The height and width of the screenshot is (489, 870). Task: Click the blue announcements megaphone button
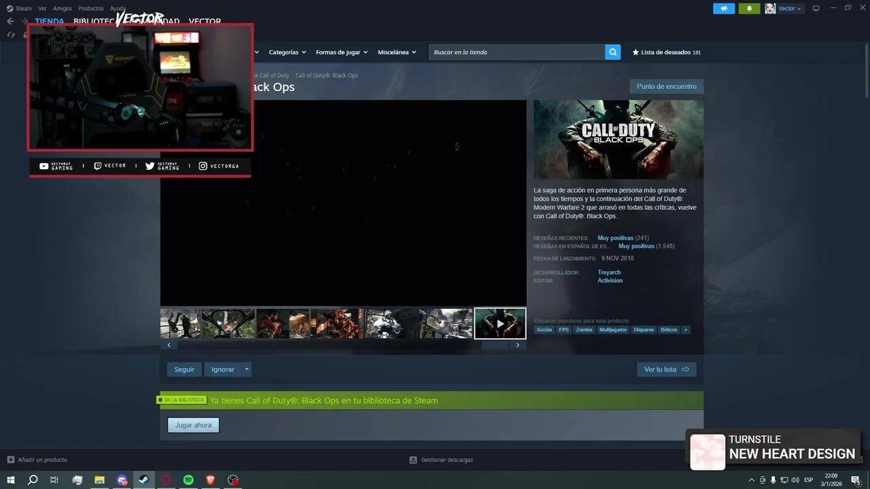[724, 8]
